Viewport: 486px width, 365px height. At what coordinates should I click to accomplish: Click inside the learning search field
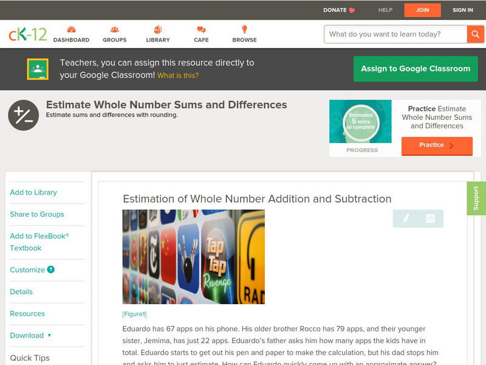click(389, 34)
